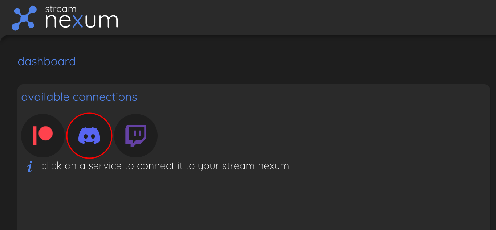Click the word 'available' in panel heading
This screenshot has width=496, height=230.
click(x=45, y=97)
